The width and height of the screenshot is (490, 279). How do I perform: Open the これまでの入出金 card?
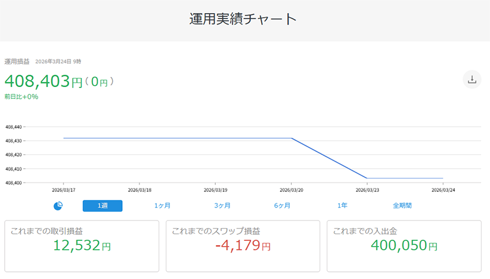[x=404, y=246]
